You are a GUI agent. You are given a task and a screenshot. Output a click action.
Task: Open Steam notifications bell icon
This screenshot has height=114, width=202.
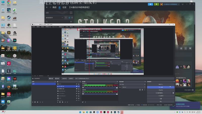[x=156, y=4]
